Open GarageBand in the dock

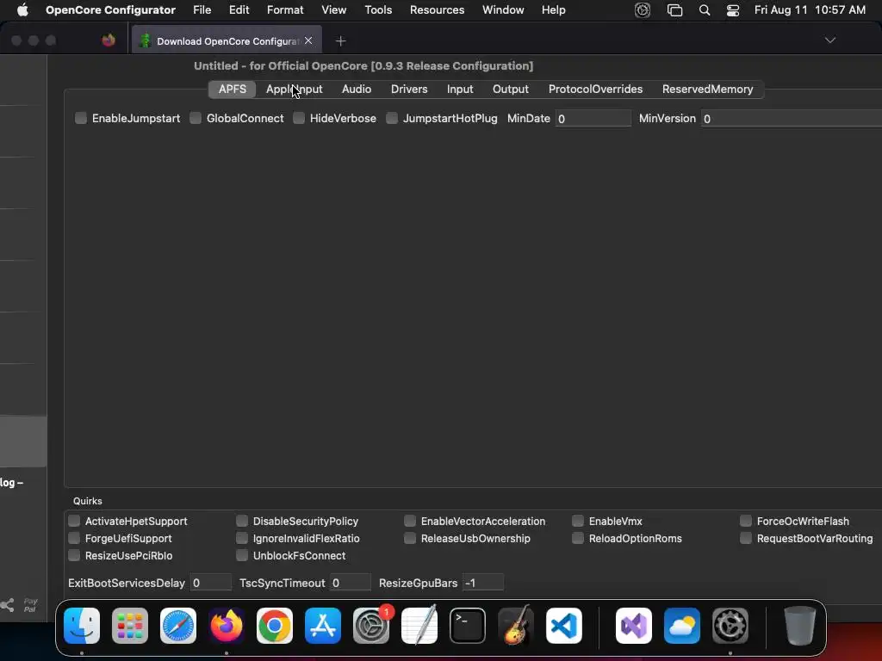[x=516, y=626]
